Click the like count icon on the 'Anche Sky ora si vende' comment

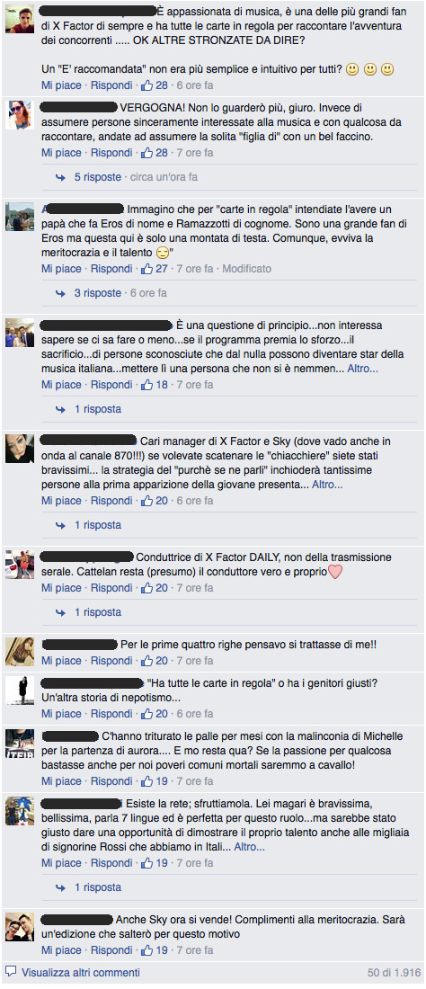(146, 950)
